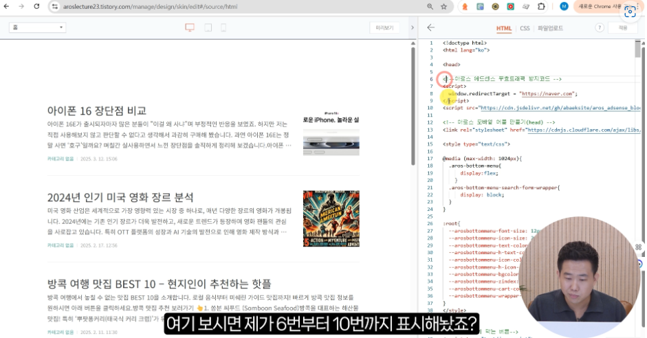Click code line number 10 in gutter
The width and height of the screenshot is (647, 338).
[430, 108]
